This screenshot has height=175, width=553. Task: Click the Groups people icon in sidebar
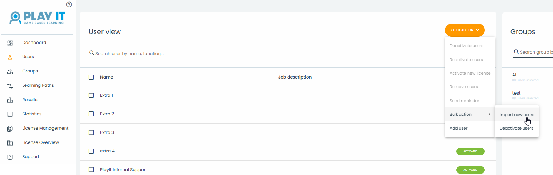pyautogui.click(x=10, y=71)
